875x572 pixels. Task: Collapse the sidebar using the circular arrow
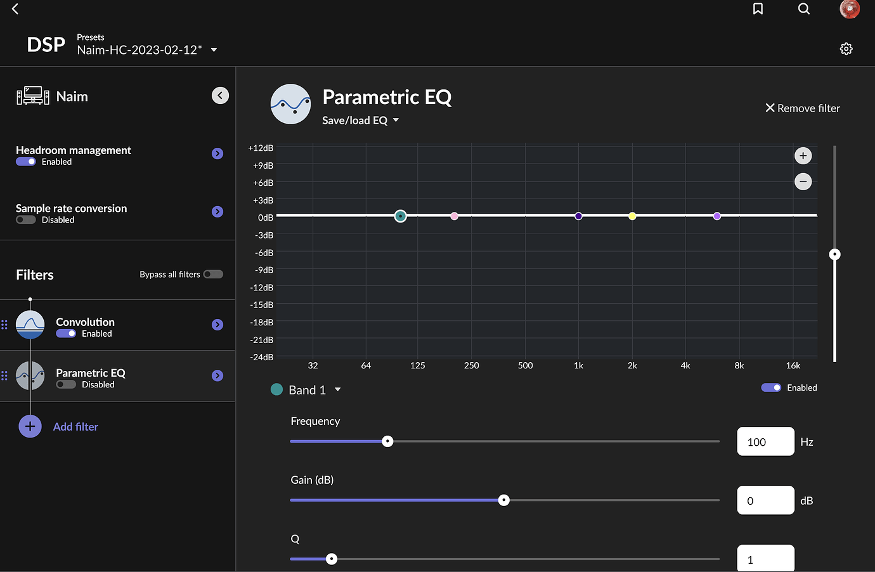220,95
